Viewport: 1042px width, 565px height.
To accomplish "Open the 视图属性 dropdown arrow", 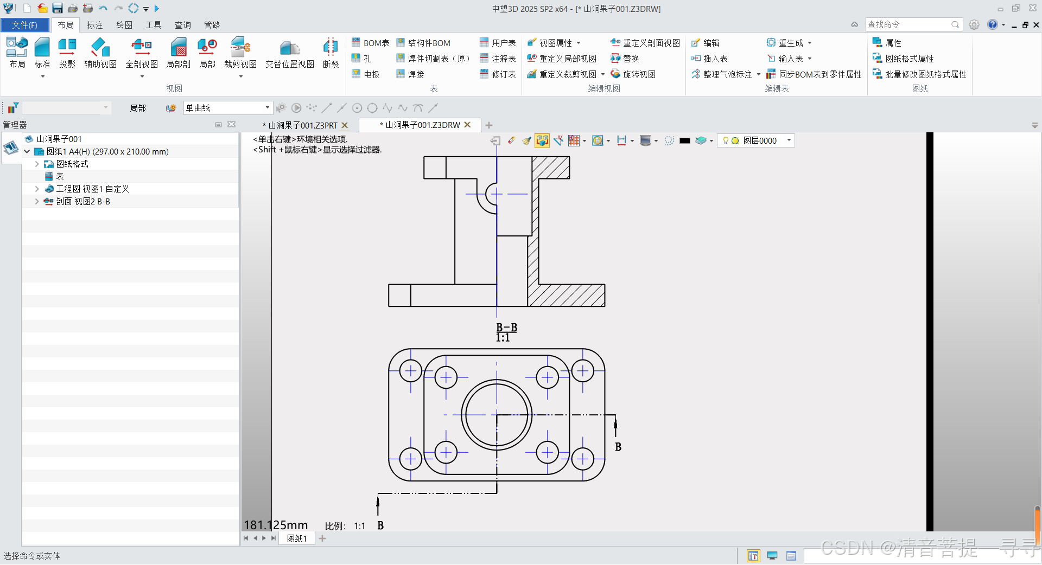I will [579, 43].
